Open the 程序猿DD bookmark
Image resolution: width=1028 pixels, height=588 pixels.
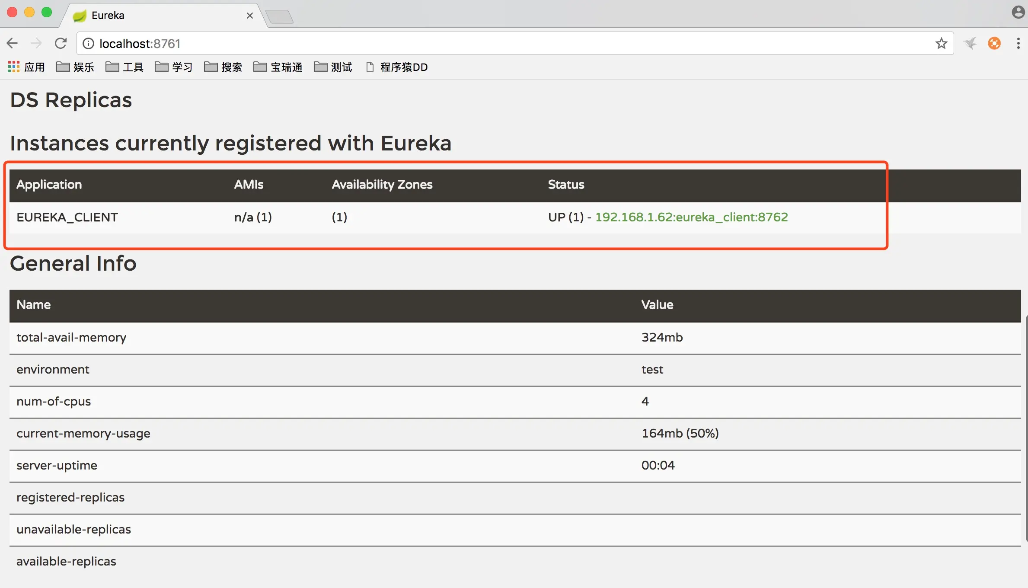pos(397,67)
